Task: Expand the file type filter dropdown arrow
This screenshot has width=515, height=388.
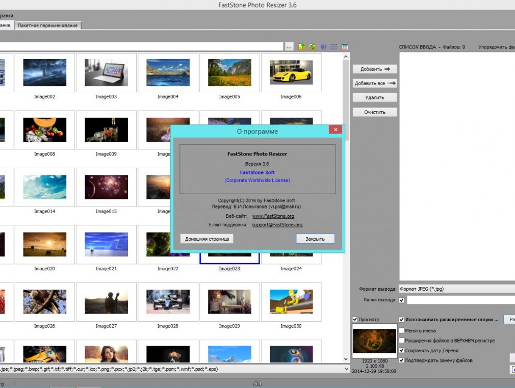Action: coord(346,369)
